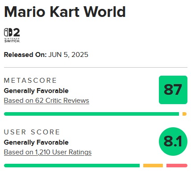Click the SWITCH text under the console logo
Image resolution: width=191 pixels, height=174 pixels.
(x=12, y=41)
